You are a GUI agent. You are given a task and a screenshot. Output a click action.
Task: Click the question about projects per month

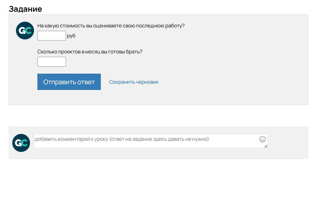(x=90, y=51)
